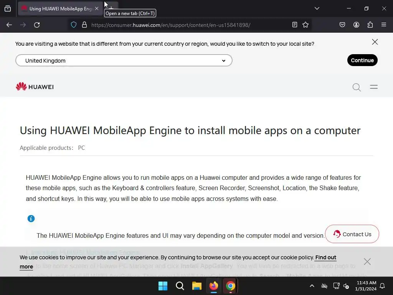This screenshot has width=393, height=295.
Task: Switch to Firefox in the taskbar
Action: click(x=213, y=286)
